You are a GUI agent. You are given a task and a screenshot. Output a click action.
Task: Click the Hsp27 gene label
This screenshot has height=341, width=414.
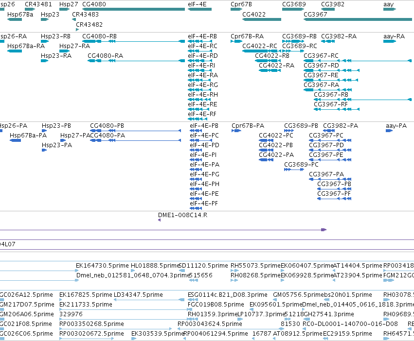coord(69,4)
